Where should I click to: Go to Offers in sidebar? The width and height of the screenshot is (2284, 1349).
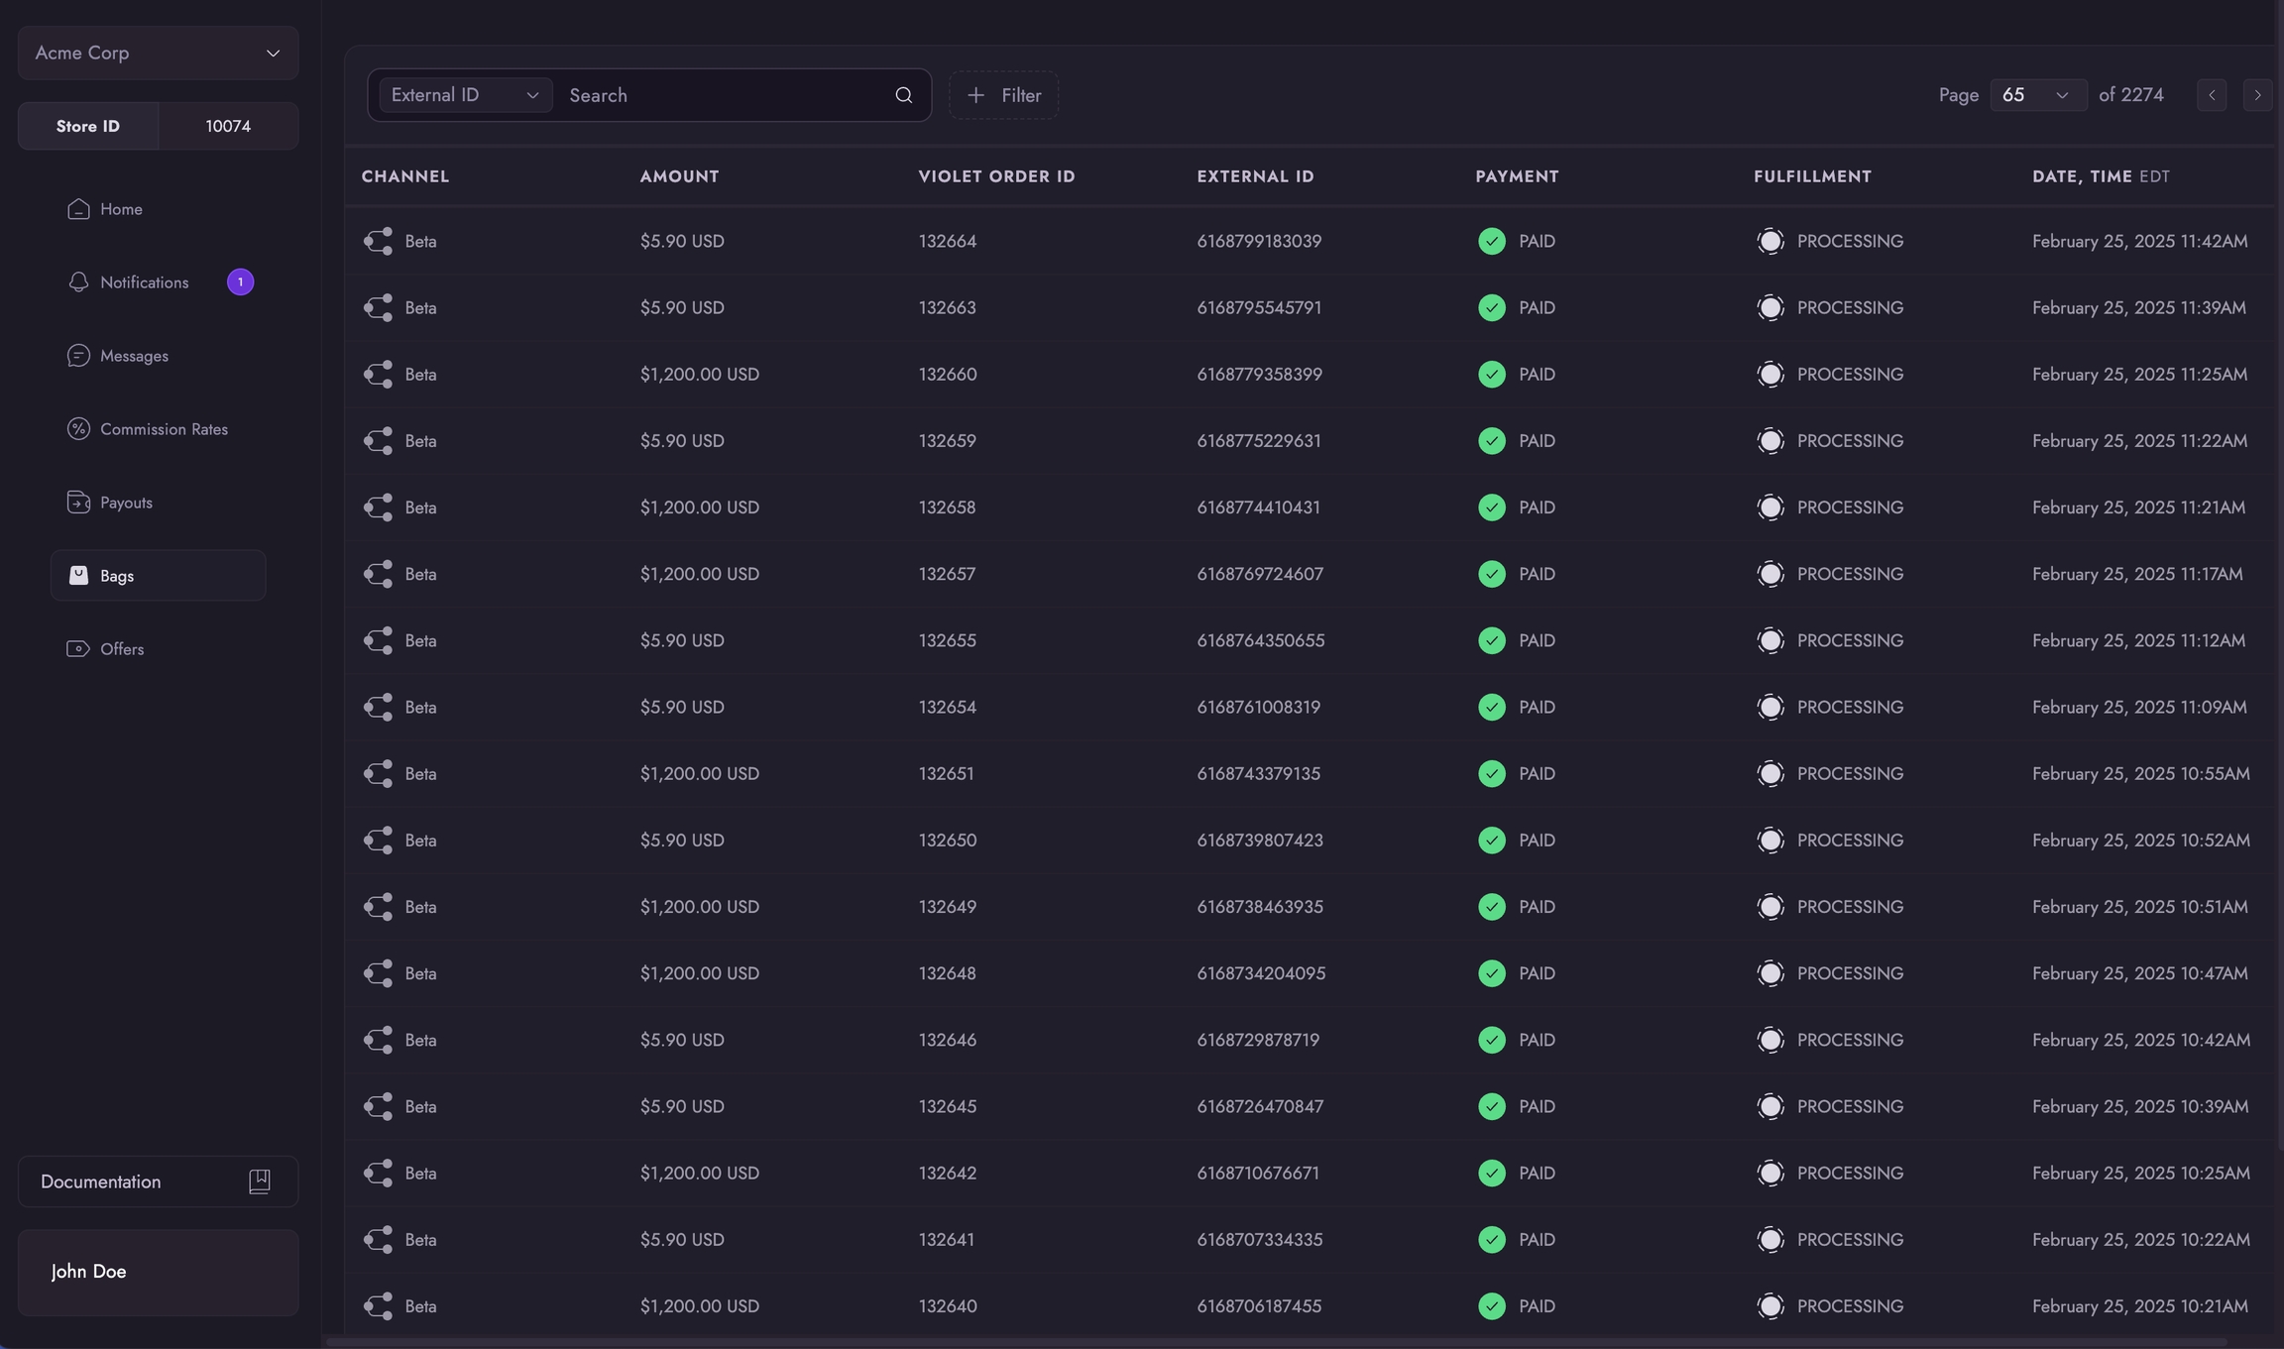tap(121, 649)
